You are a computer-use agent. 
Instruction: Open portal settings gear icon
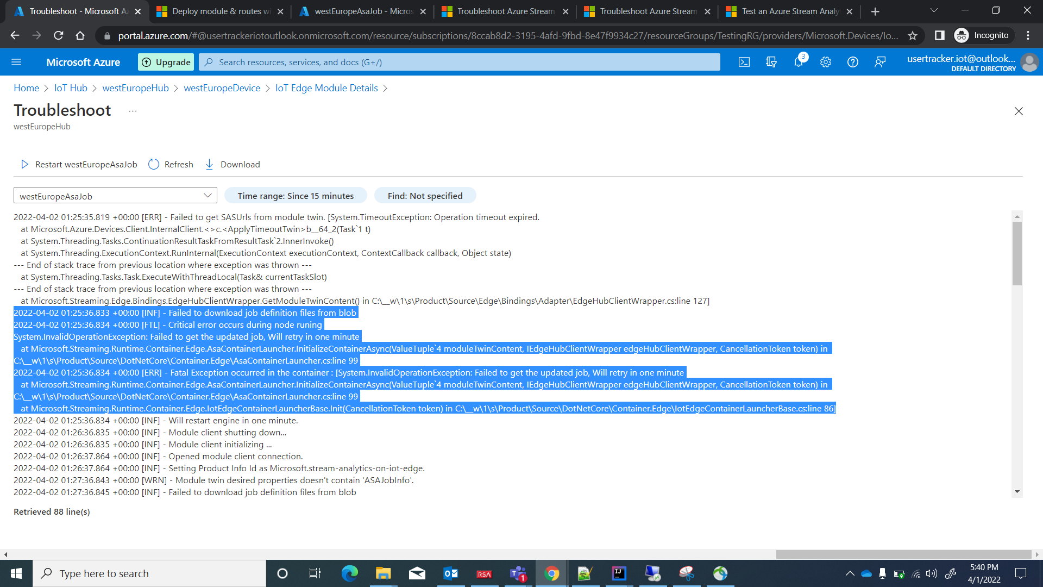[x=826, y=63]
